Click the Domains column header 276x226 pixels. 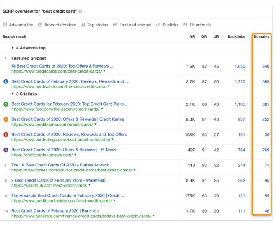(261, 37)
